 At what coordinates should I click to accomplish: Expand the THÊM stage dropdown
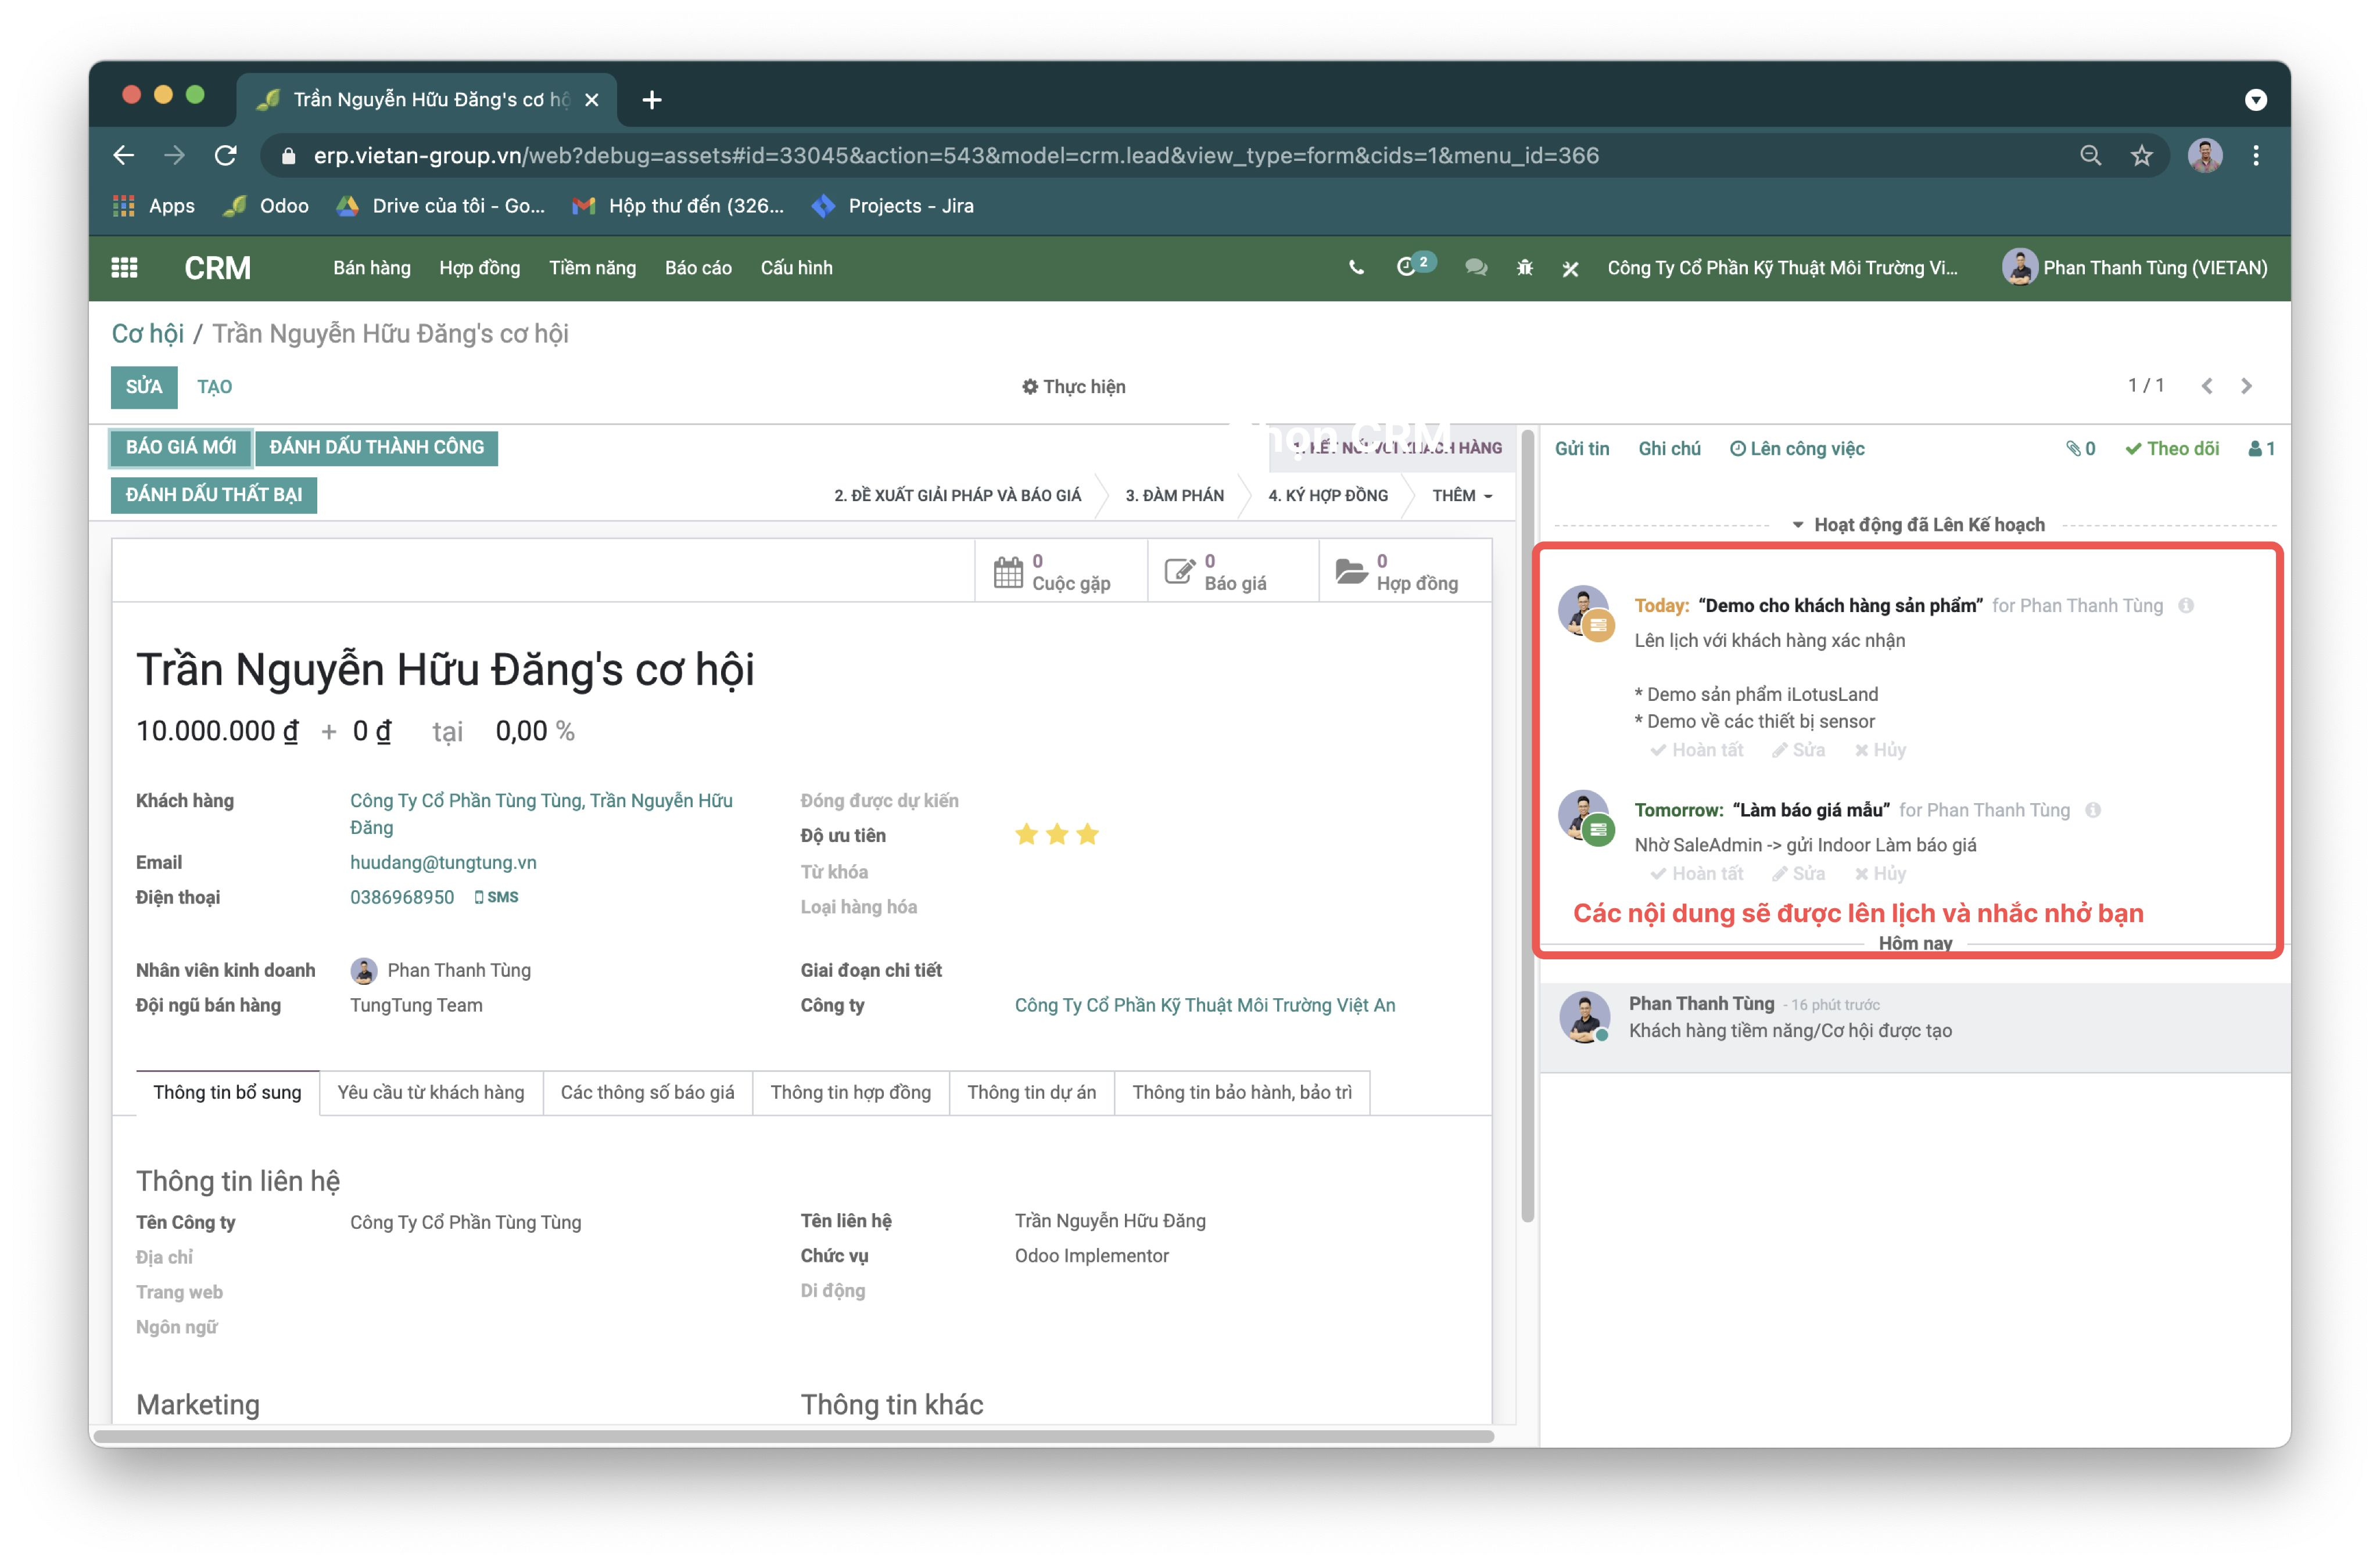tap(1462, 496)
